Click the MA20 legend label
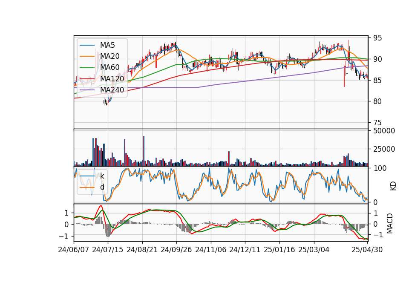This screenshot has width=409, height=294. coord(110,56)
